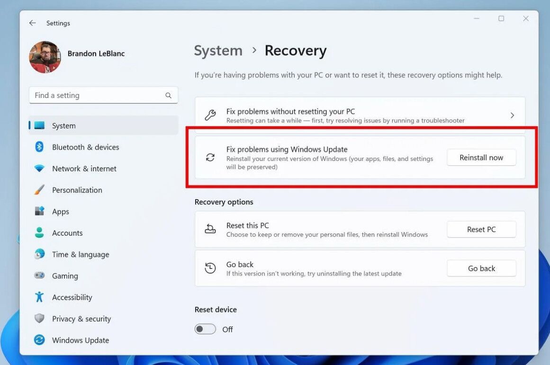This screenshot has height=365, width=550.
Task: Maximize the Settings window
Action: 501,18
